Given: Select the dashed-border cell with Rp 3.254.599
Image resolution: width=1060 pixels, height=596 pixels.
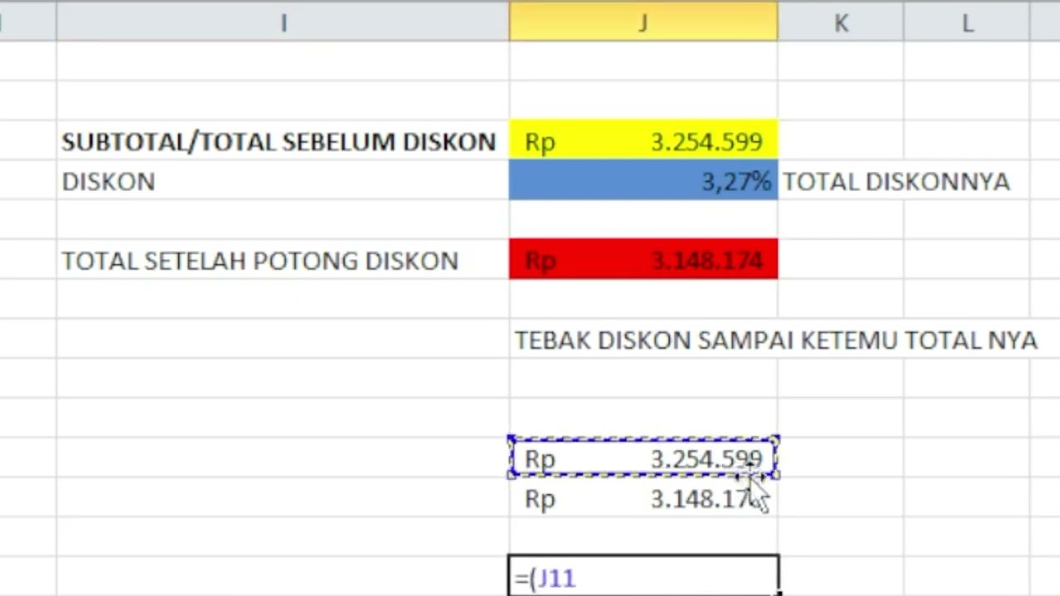Looking at the screenshot, I should pos(643,458).
